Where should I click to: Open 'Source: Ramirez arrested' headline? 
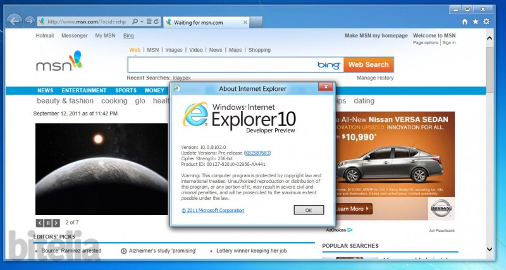(x=71, y=250)
